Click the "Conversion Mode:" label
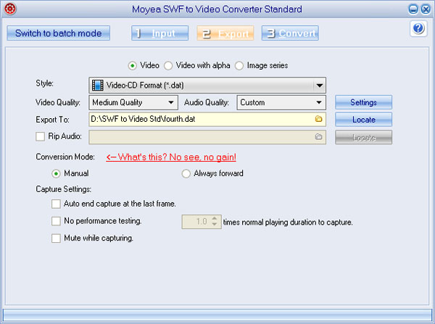 tap(65, 157)
